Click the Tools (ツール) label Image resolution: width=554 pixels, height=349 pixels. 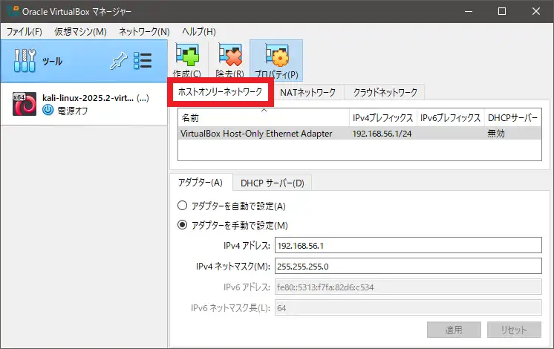coord(52,61)
